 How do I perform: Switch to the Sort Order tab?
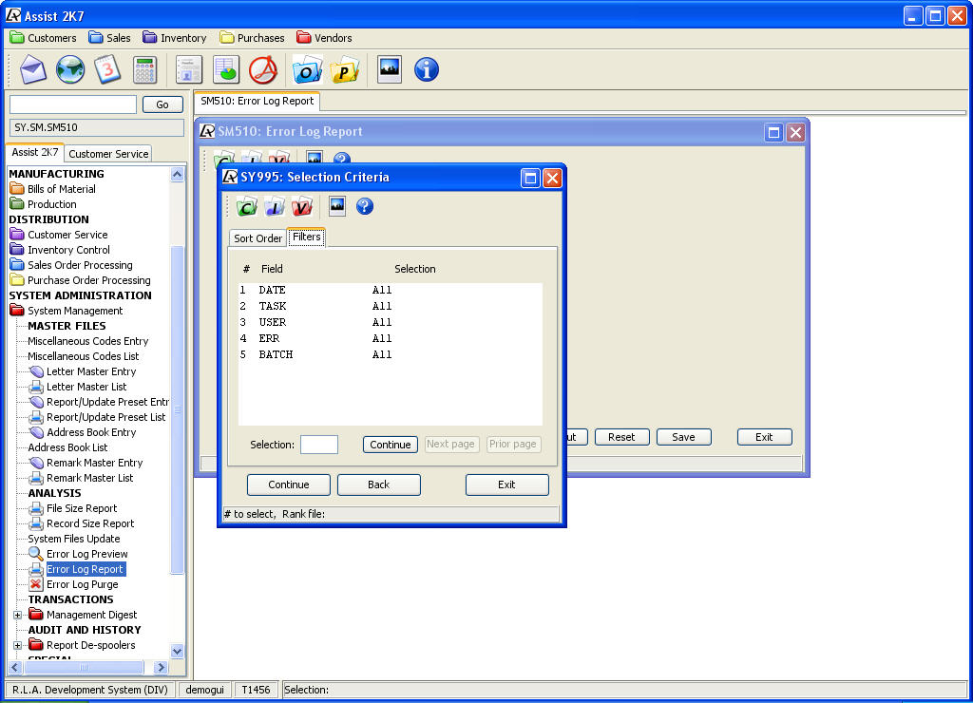(258, 238)
